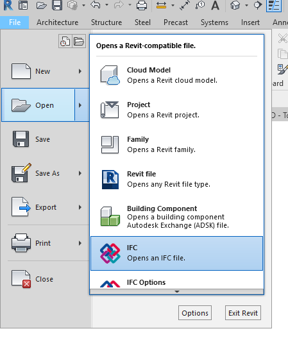Click the Options button
The height and width of the screenshot is (340, 288).
195,312
